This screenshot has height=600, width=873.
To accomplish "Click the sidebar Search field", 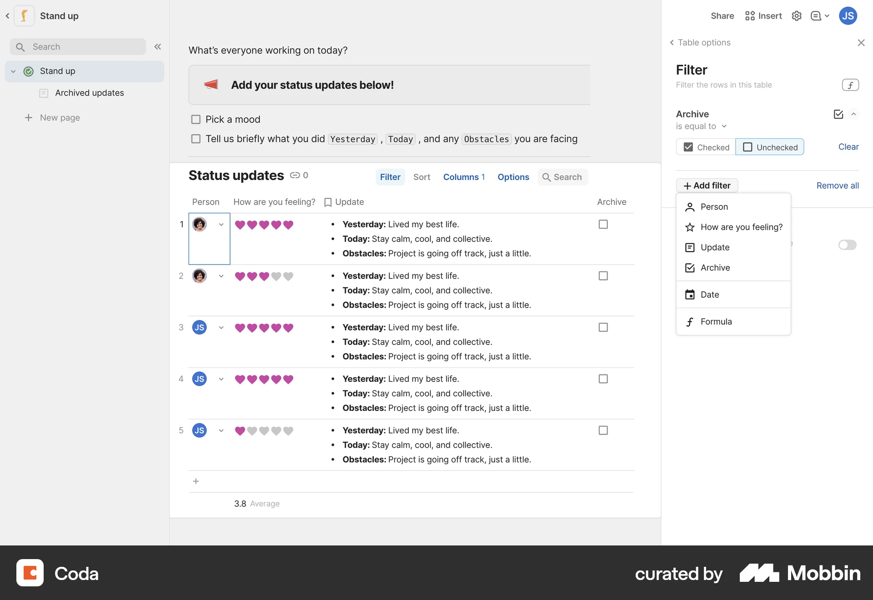I will pos(77,46).
